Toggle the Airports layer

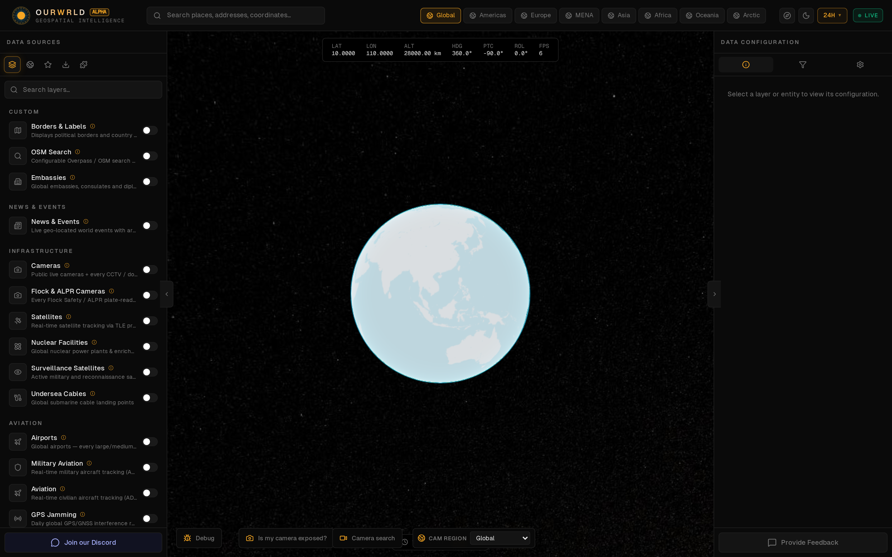[150, 442]
